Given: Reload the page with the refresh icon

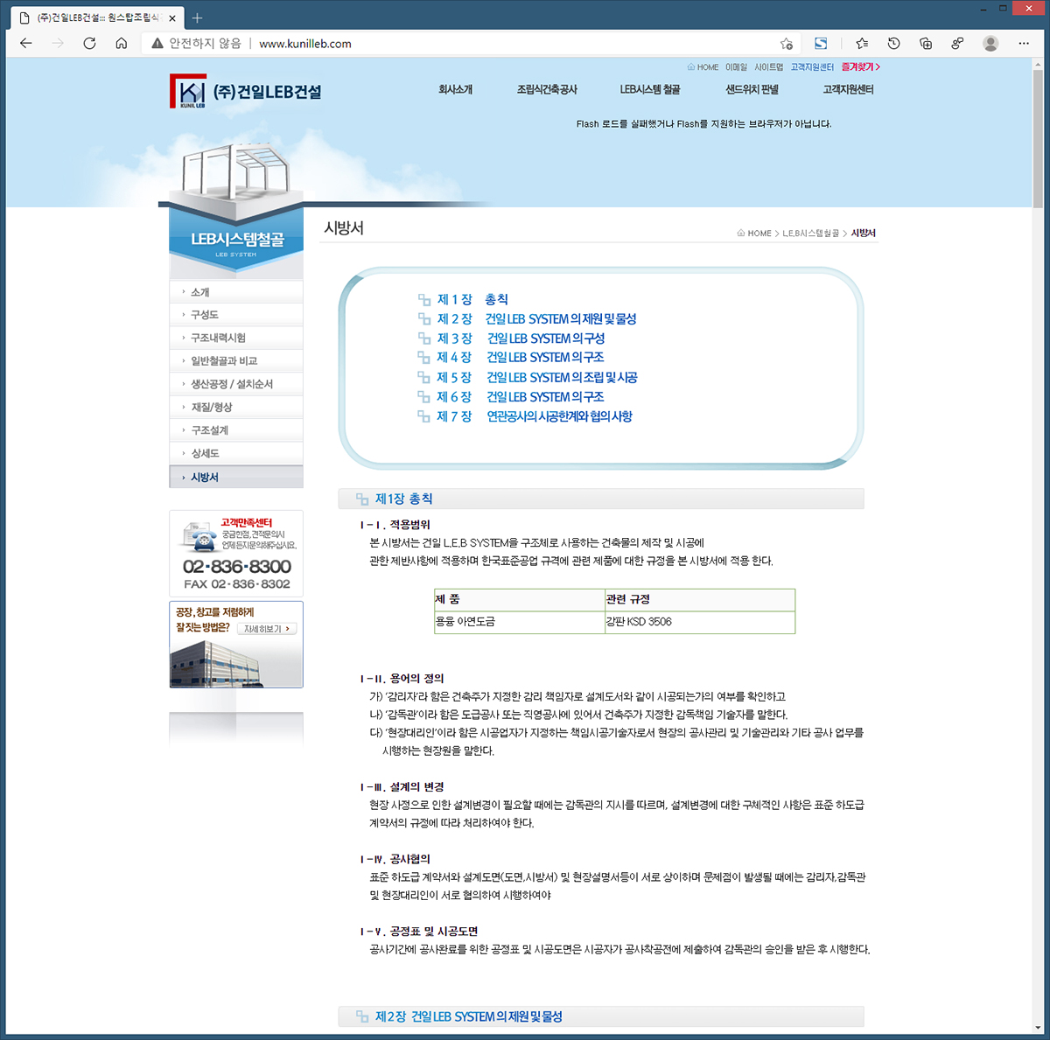Looking at the screenshot, I should point(89,44).
